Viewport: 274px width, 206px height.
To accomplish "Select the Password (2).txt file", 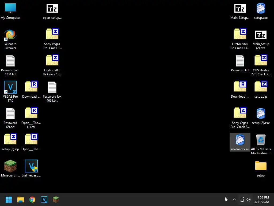I will pos(10,118).
